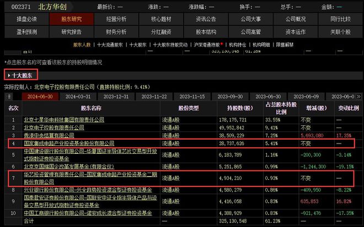Open 机构明细 link
The width and height of the screenshot is (364, 227).
click(x=261, y=45)
